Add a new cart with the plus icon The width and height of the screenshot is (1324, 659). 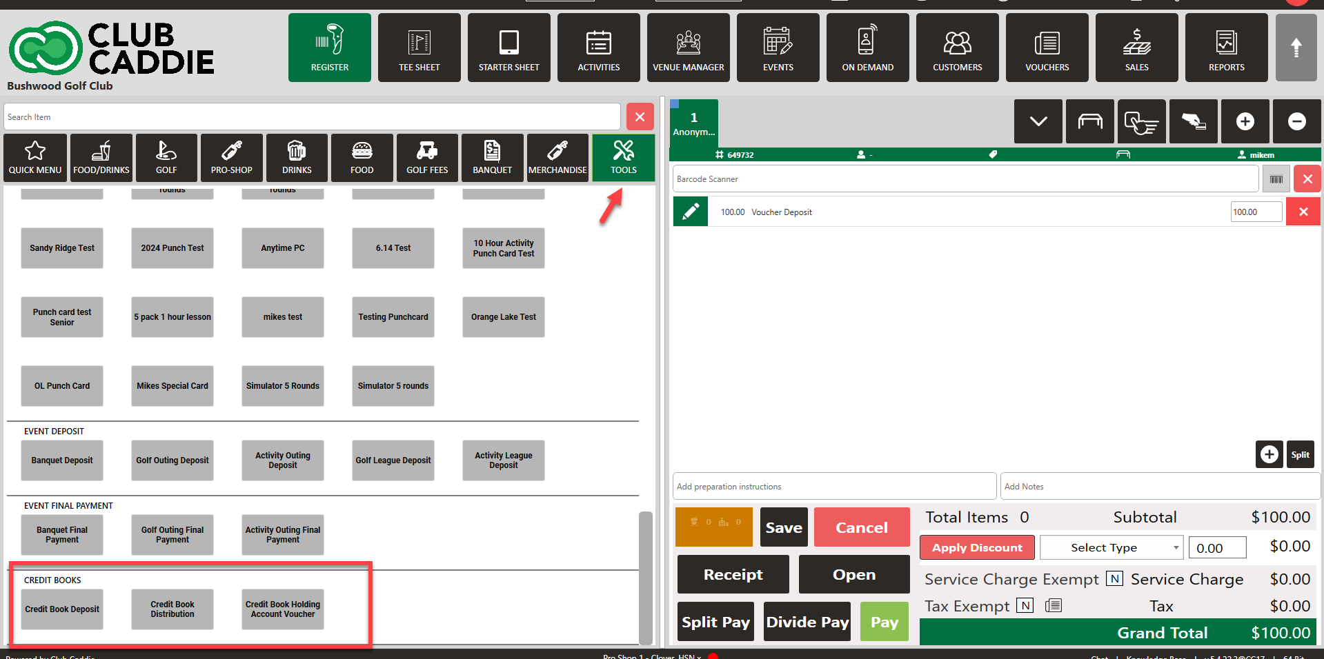point(1245,121)
